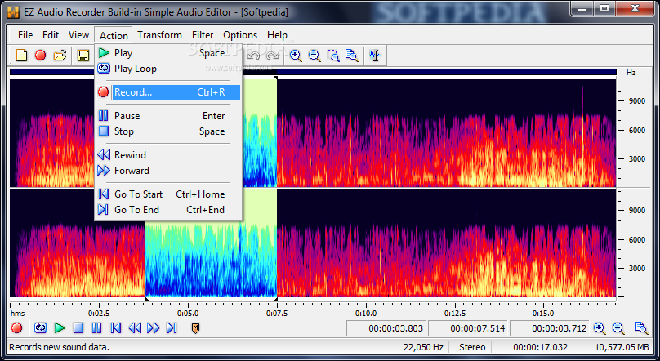Click total duration 00:00:17.032 in status bar
The width and height of the screenshot is (660, 361).
[x=540, y=347]
